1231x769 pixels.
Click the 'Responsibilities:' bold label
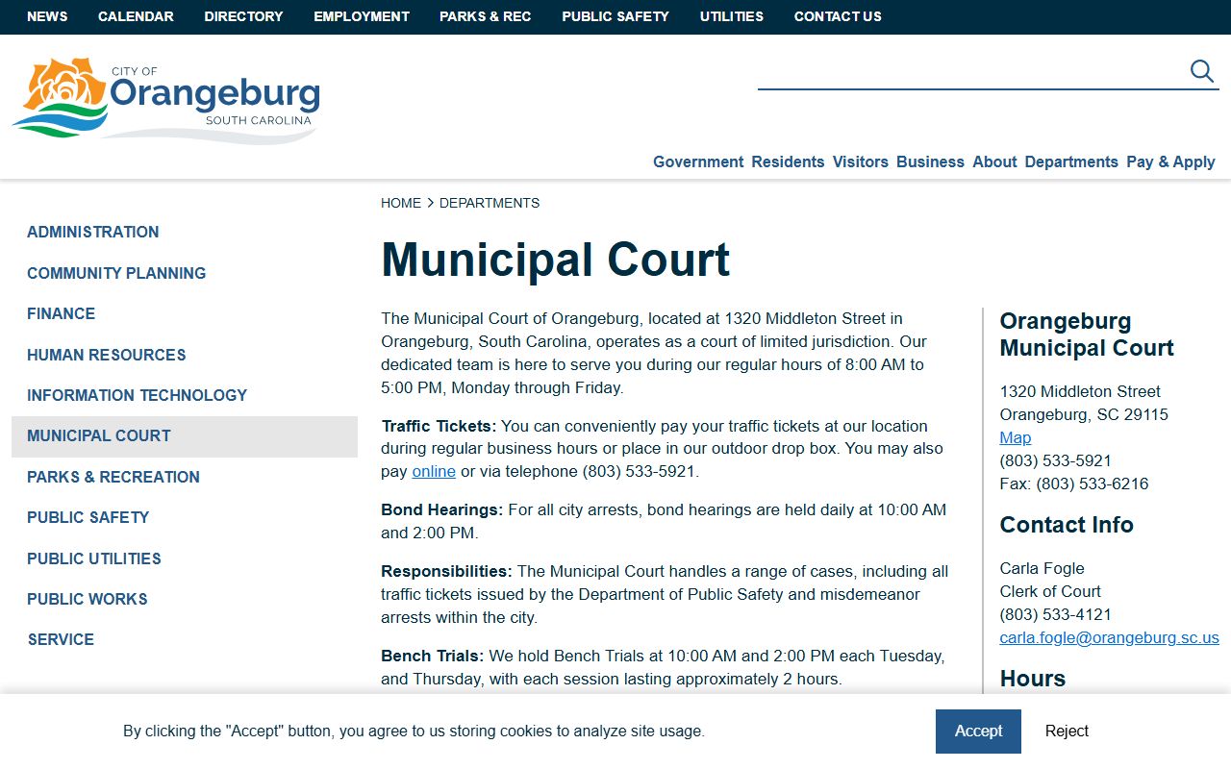coord(447,571)
